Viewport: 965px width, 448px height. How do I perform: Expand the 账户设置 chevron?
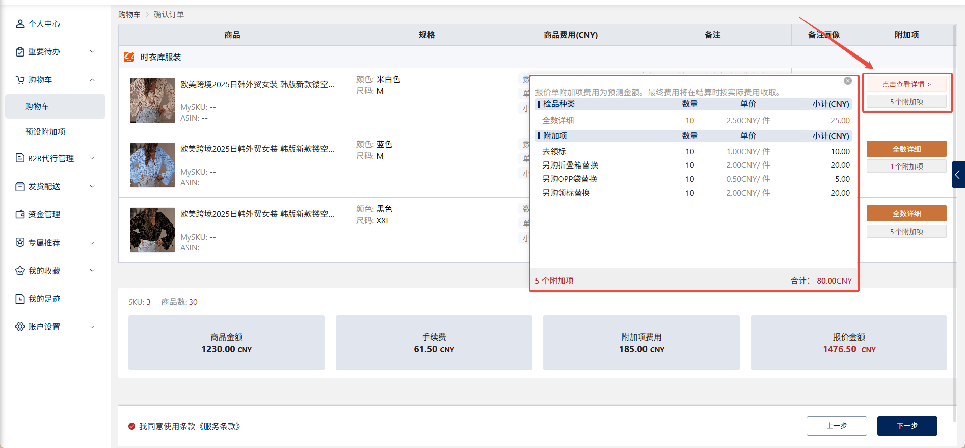pos(92,327)
